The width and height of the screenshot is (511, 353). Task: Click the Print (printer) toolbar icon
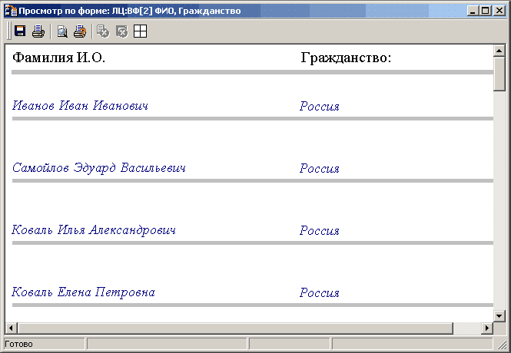tap(38, 31)
